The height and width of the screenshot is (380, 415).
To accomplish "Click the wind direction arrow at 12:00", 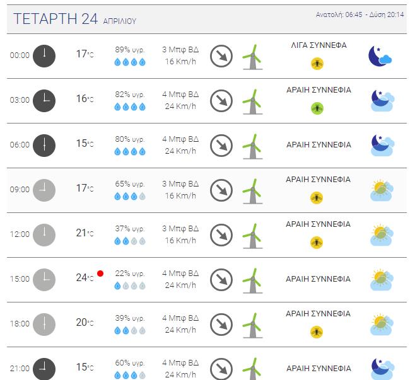I will (x=221, y=235).
